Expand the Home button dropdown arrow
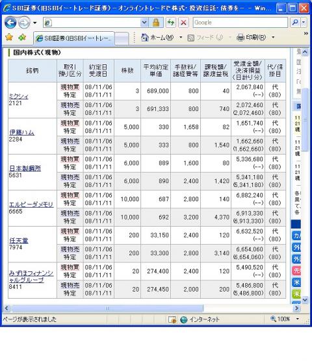 tap(181, 37)
